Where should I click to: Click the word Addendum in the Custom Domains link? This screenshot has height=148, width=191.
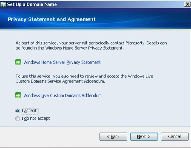(91, 96)
